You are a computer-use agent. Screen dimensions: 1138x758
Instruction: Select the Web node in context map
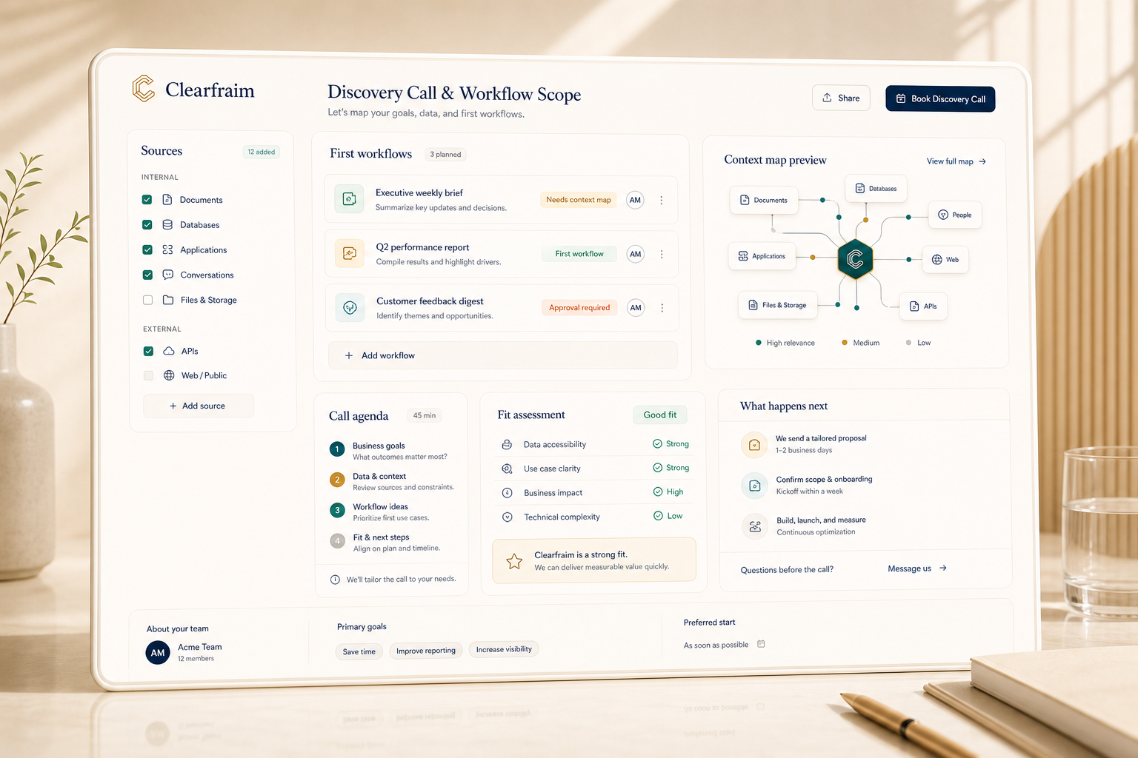coord(945,260)
